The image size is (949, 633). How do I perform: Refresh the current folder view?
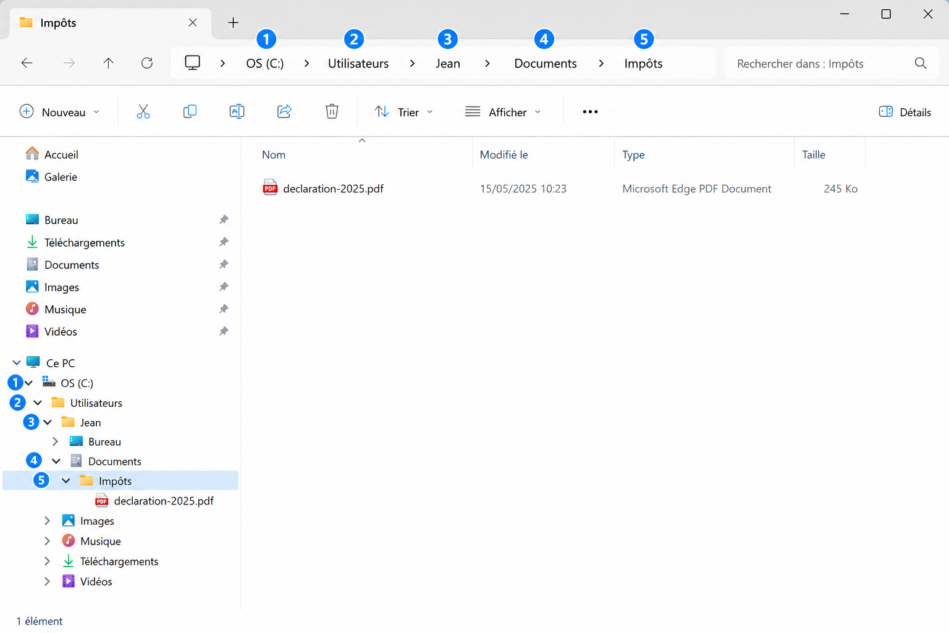tap(147, 63)
